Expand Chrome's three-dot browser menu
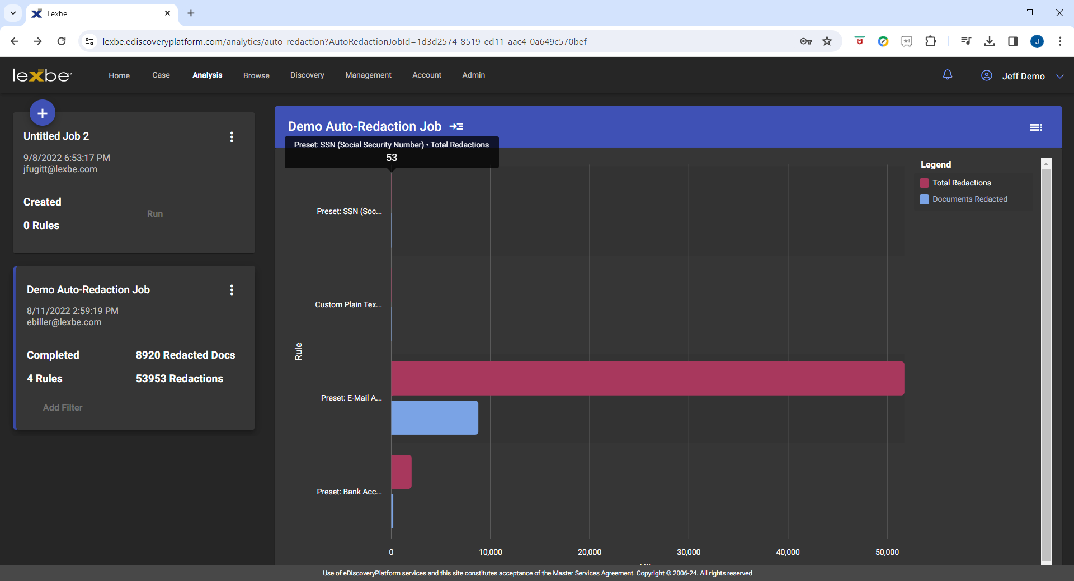The height and width of the screenshot is (581, 1074). 1061,41
